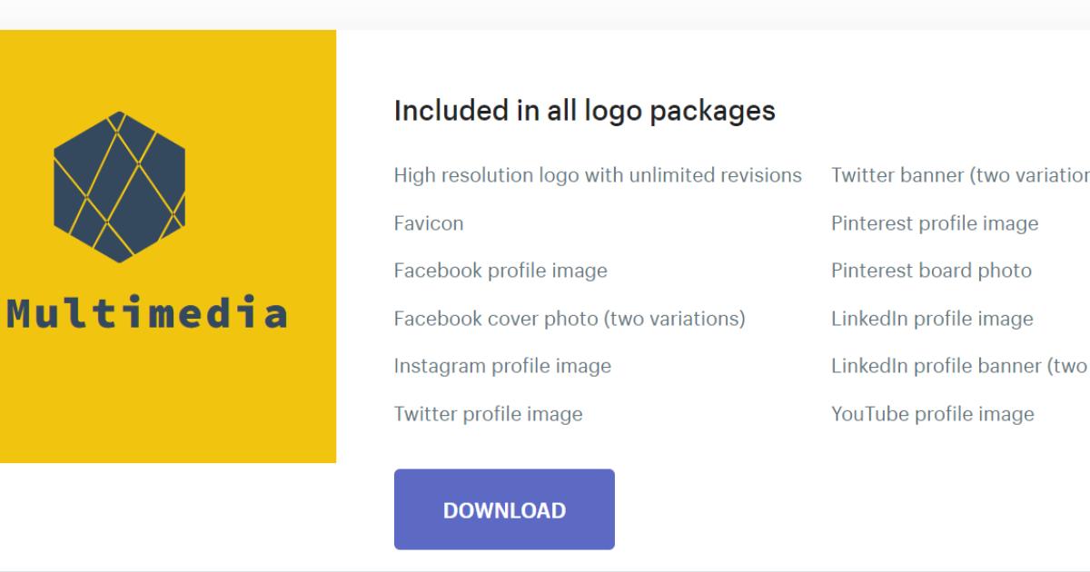Viewport: 1090px width, 572px height.
Task: Click the horizontal divider below the Download button
Action: click(545, 570)
